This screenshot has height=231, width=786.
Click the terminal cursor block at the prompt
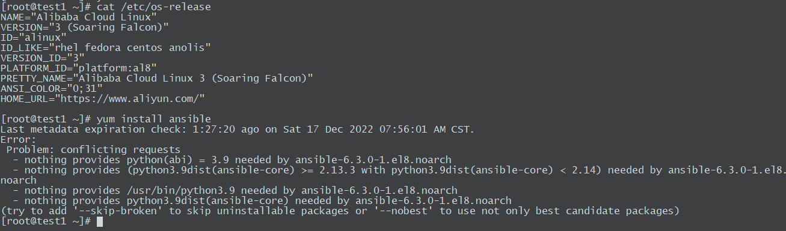click(100, 222)
